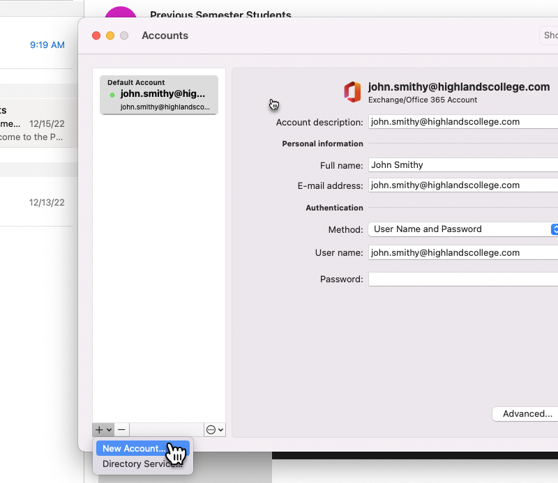Click the plus icon to add an account
558x483 pixels.
[x=98, y=429]
